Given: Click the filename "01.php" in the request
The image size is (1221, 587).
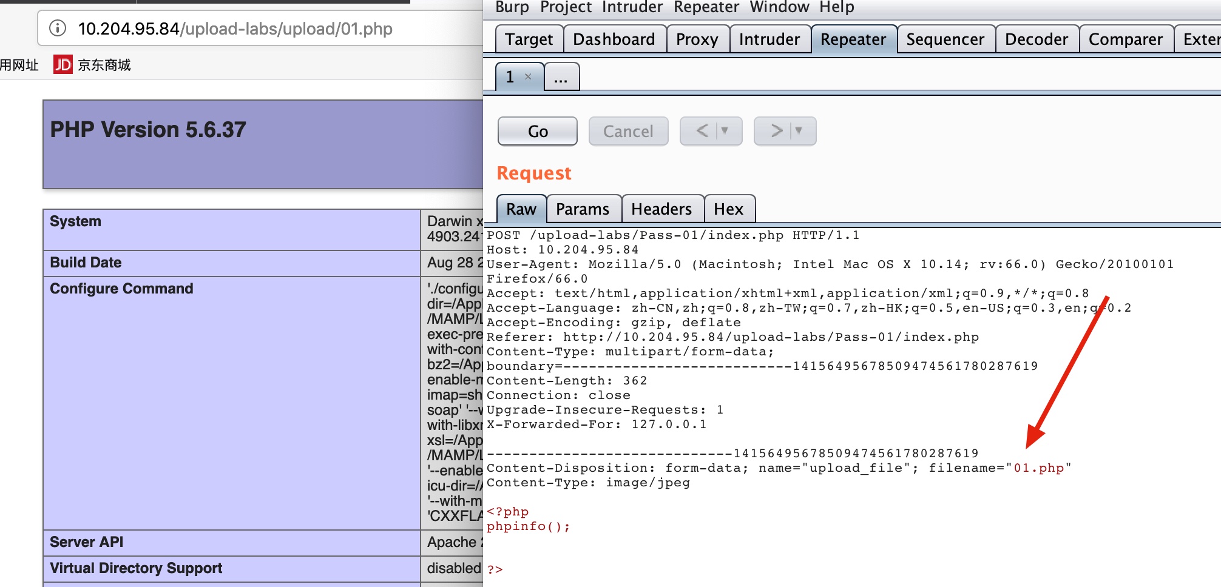Looking at the screenshot, I should tap(1039, 468).
